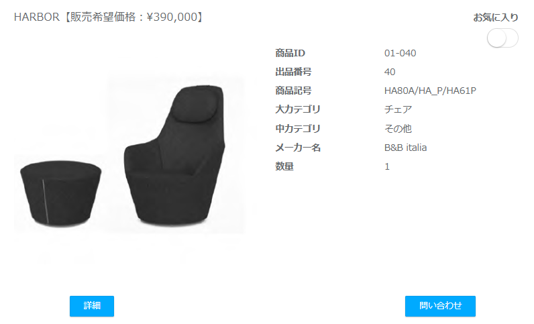Select the 大カテゴリ field label
Screen dimensions: 534x324
(x=298, y=109)
